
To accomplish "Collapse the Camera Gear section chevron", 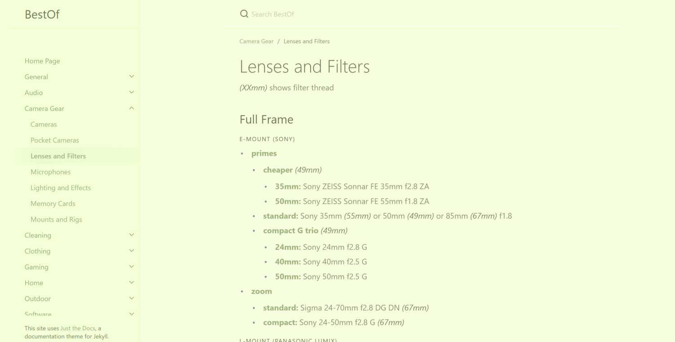I will point(131,108).
